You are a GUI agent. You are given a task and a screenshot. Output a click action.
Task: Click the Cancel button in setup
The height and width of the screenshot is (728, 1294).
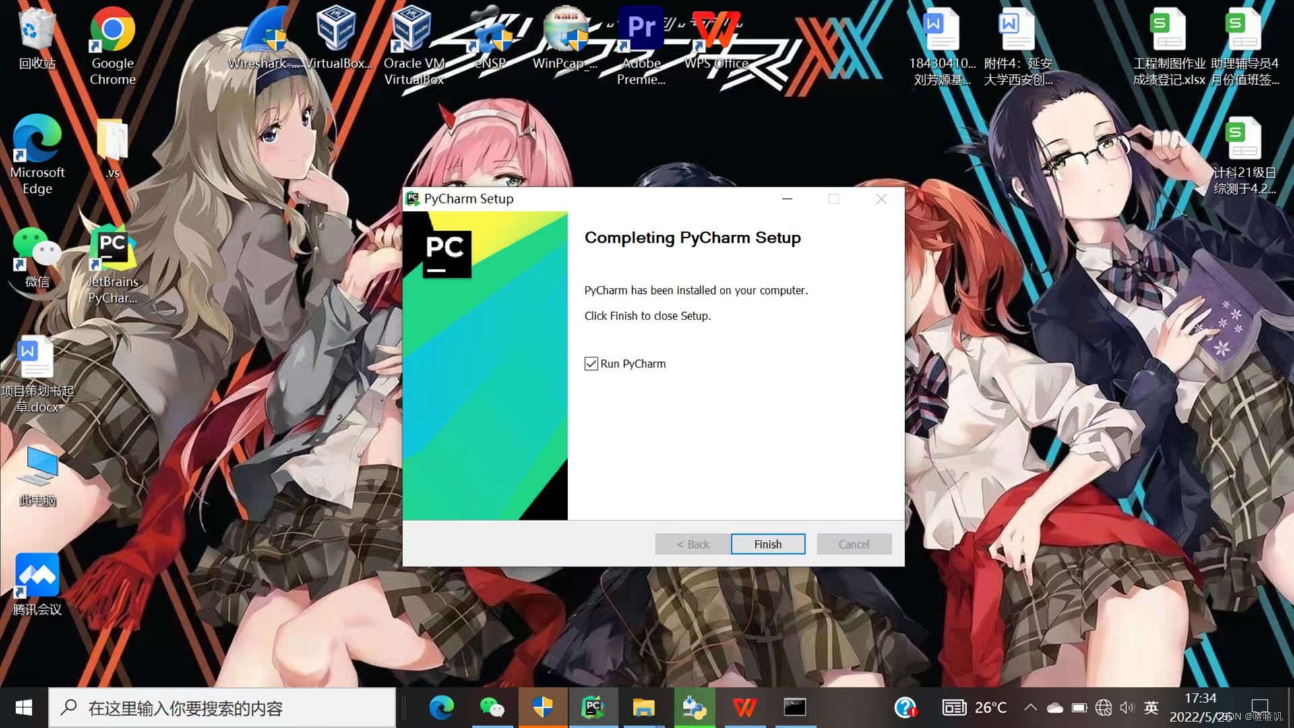[853, 544]
